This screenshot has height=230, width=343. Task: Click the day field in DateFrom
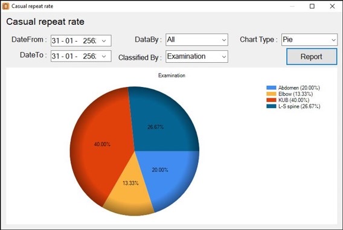click(56, 40)
